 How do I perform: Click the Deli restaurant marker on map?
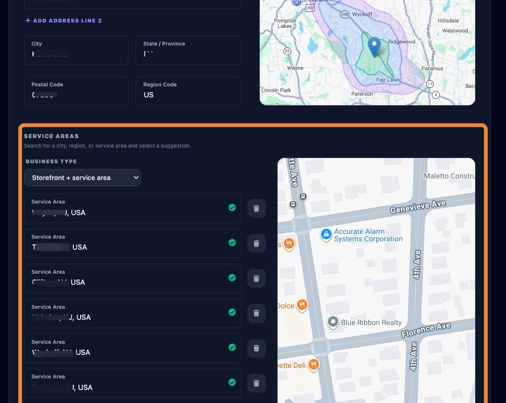pyautogui.click(x=313, y=364)
